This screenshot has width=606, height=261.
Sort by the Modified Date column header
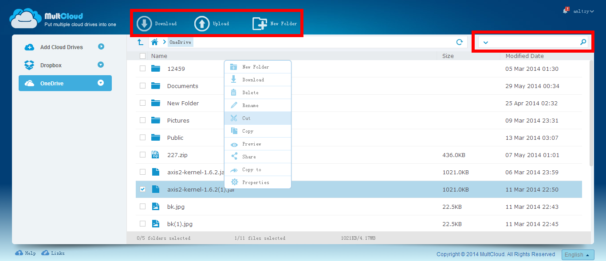pyautogui.click(x=524, y=56)
